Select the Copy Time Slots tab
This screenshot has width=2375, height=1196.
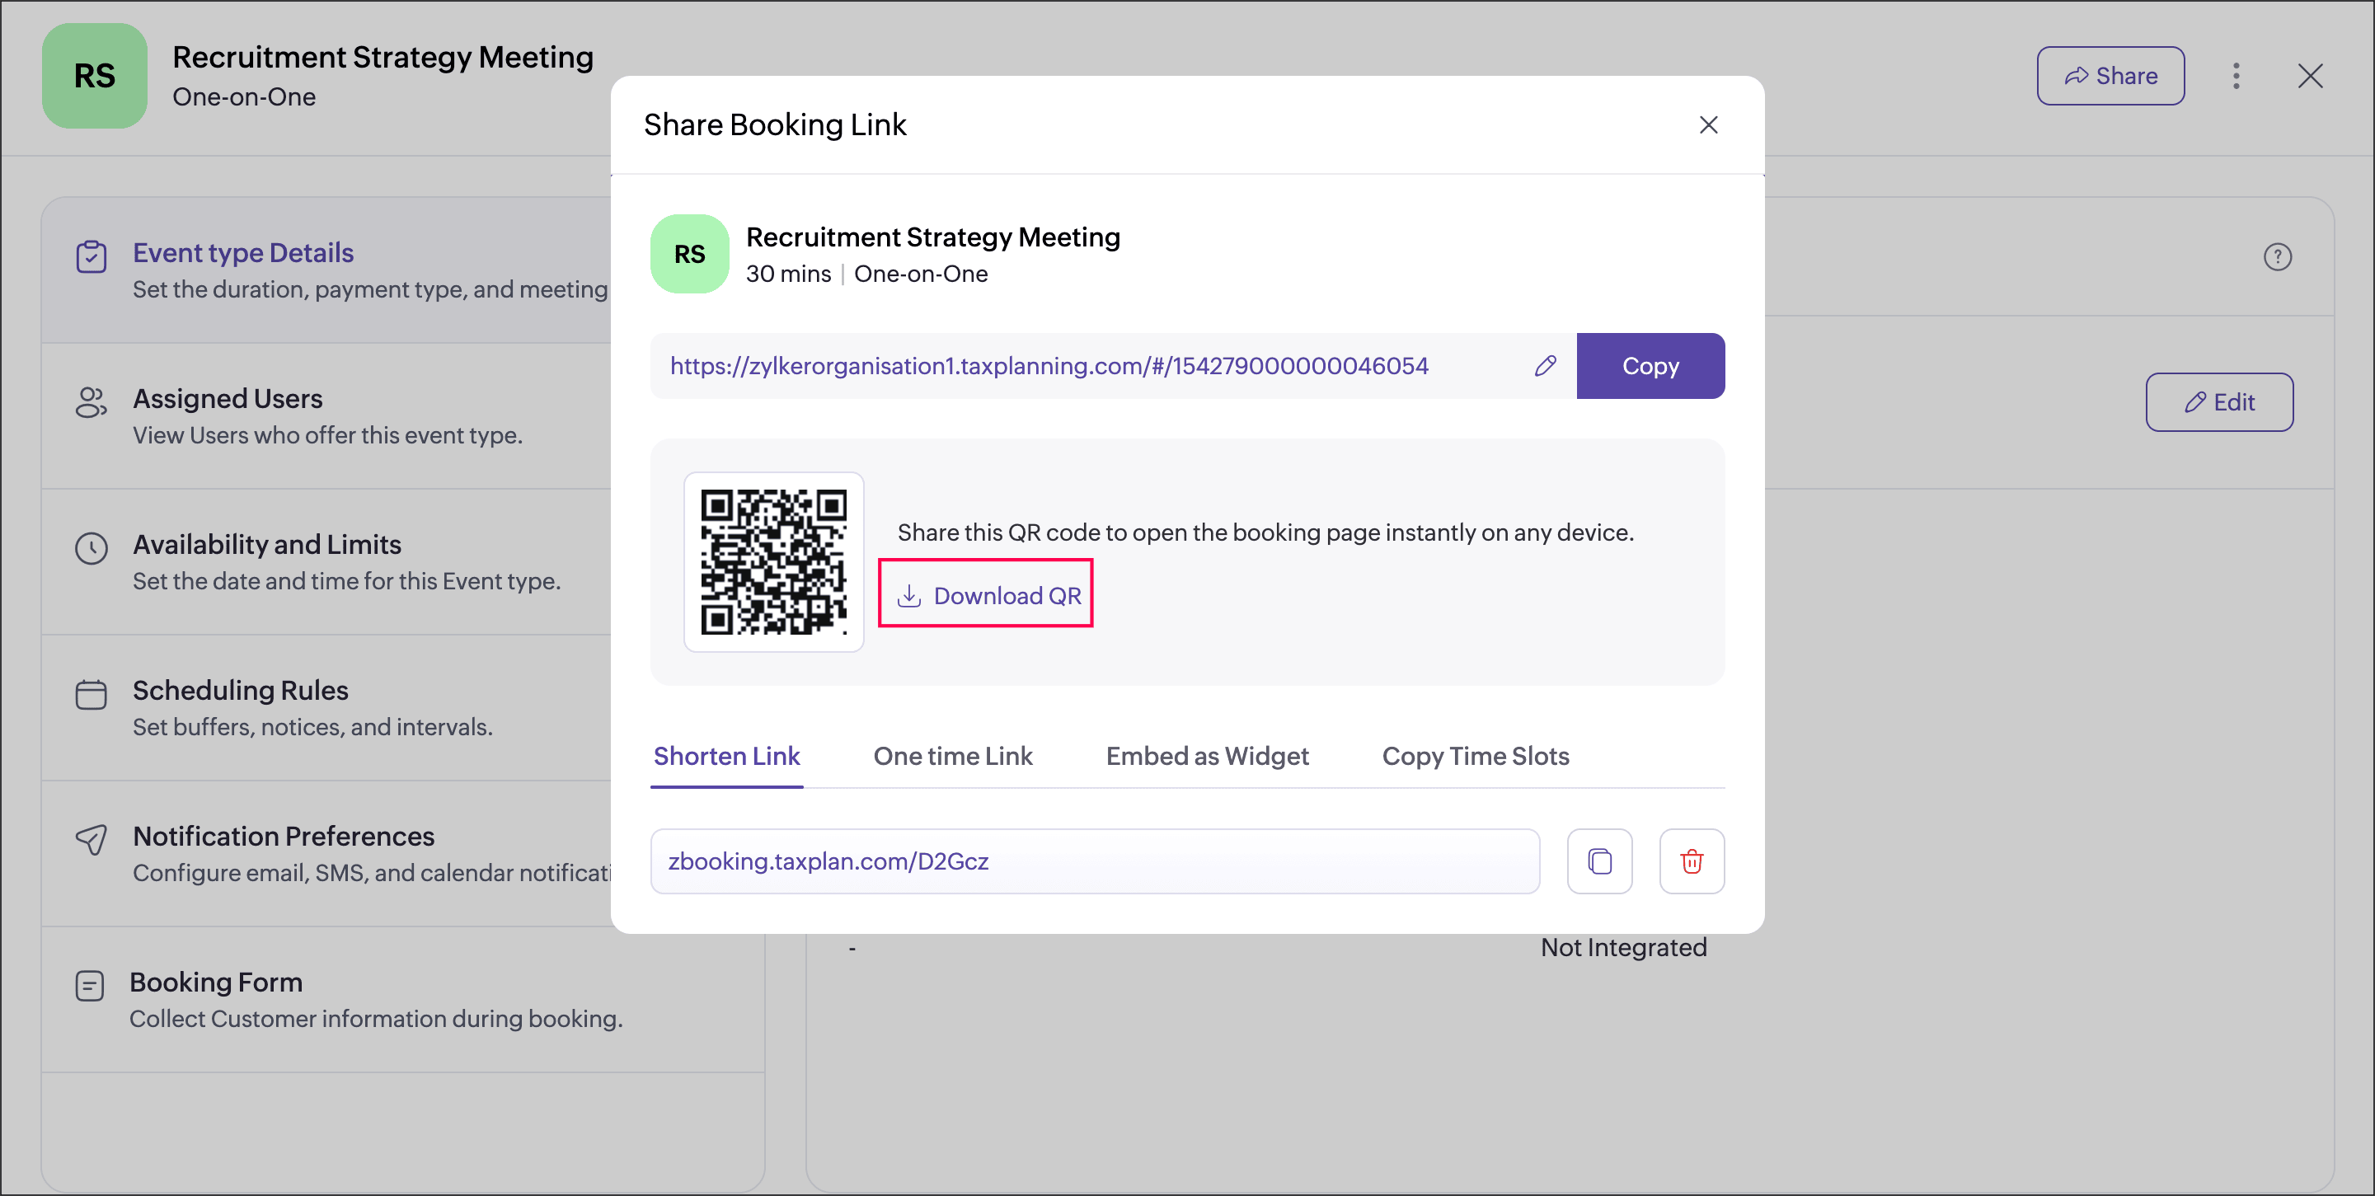(1475, 756)
